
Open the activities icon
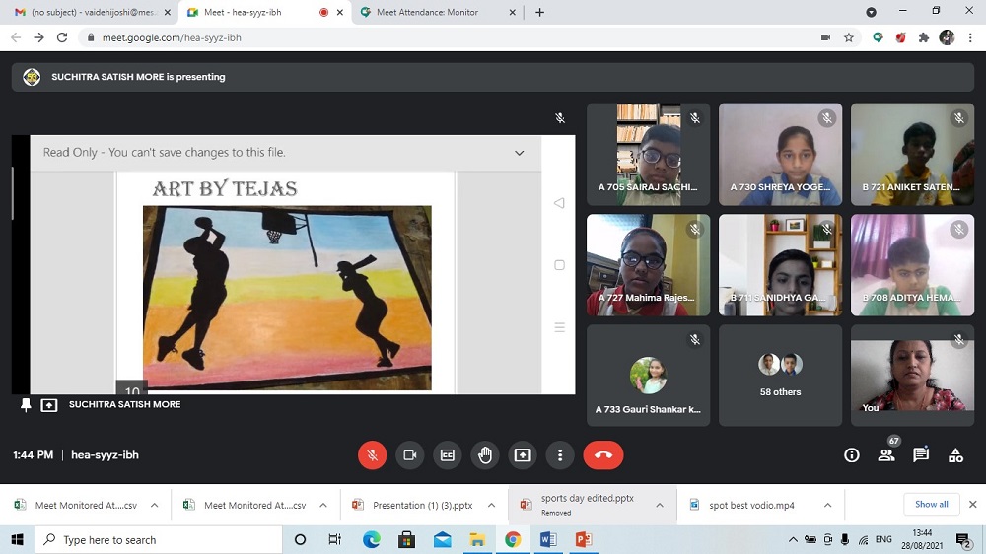point(955,454)
